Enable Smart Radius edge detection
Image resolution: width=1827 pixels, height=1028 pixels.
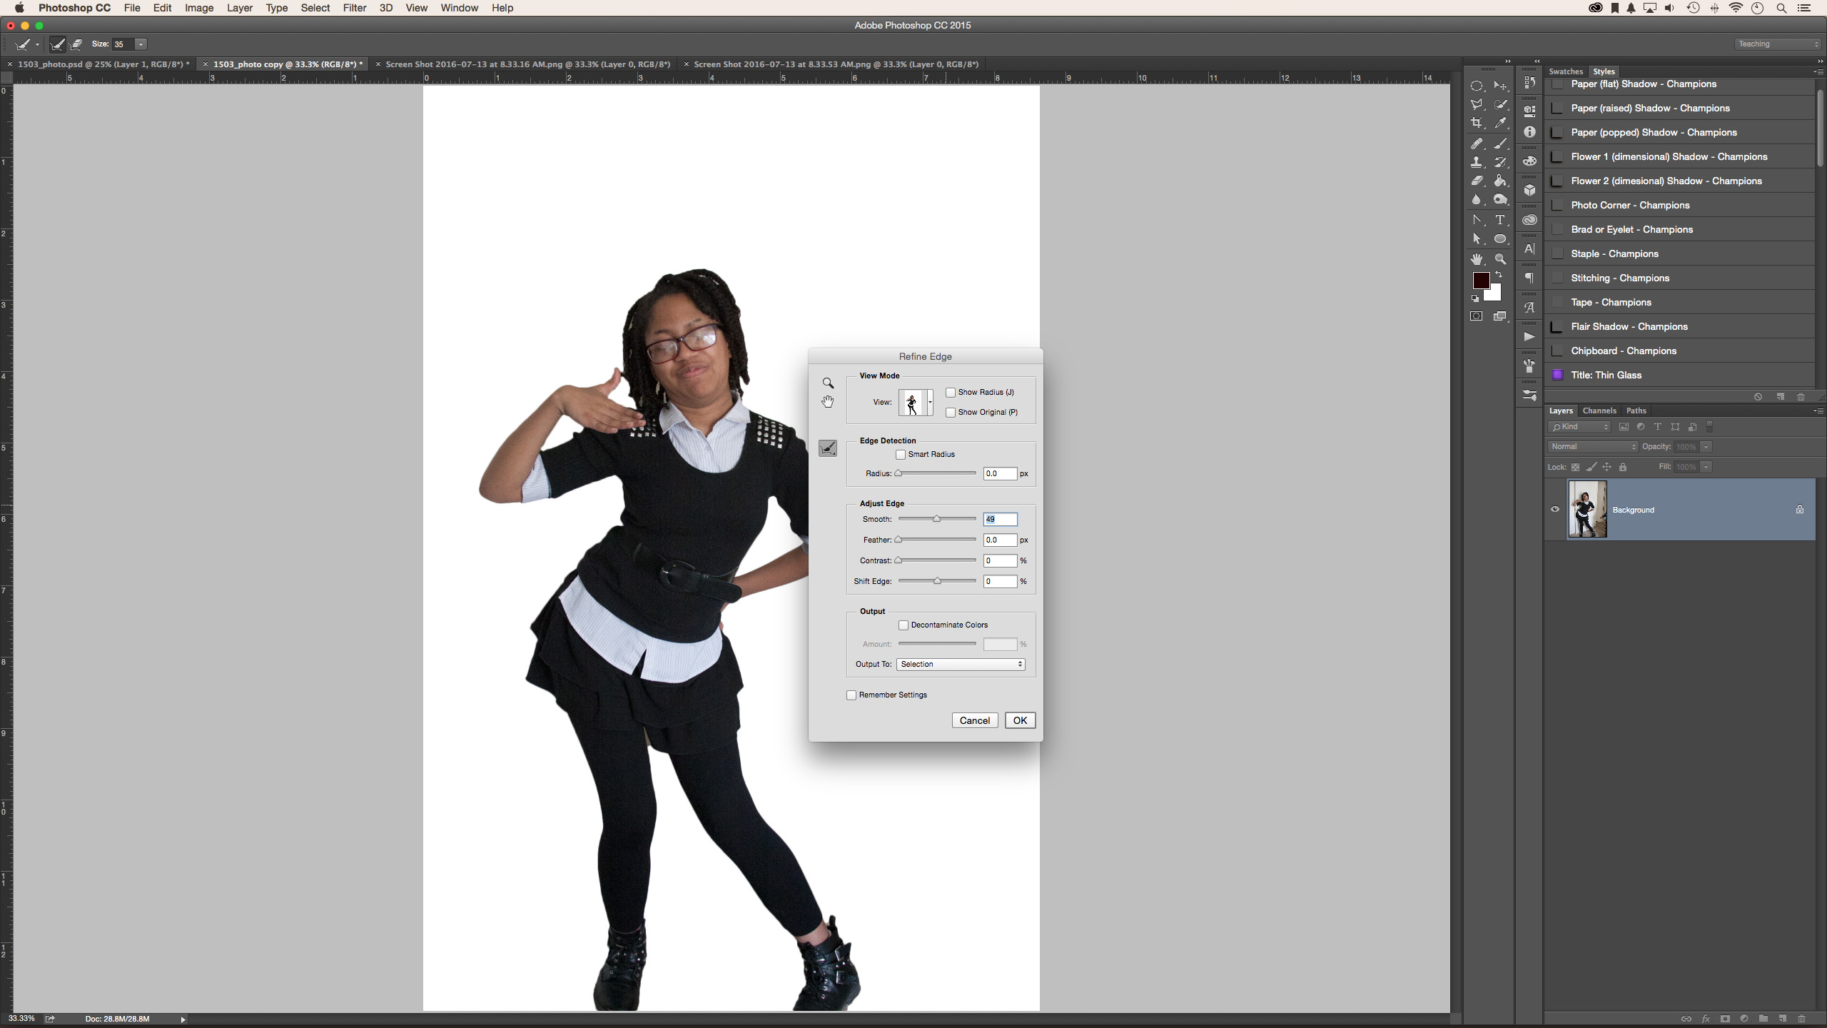click(x=901, y=454)
